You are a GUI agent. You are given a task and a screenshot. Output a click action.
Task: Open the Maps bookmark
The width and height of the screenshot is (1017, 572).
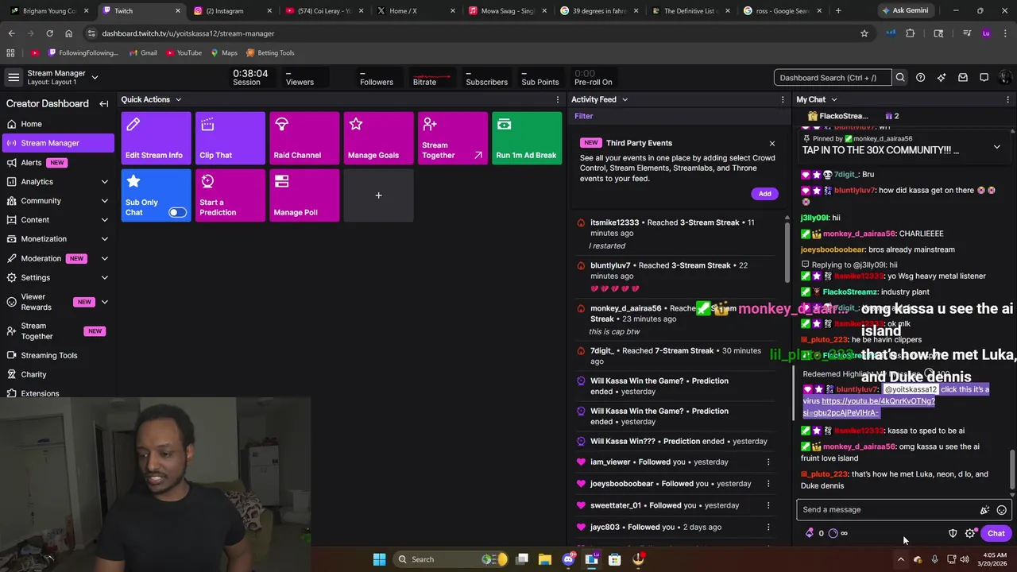(223, 52)
